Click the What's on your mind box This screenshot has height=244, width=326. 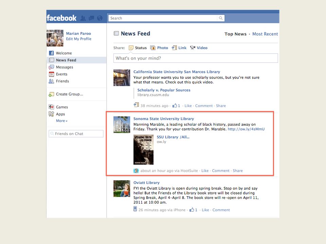(196, 58)
